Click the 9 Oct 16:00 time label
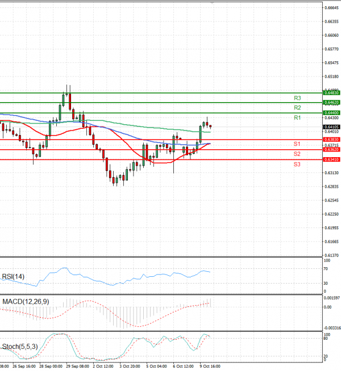This screenshot has width=341, height=371. point(210,366)
